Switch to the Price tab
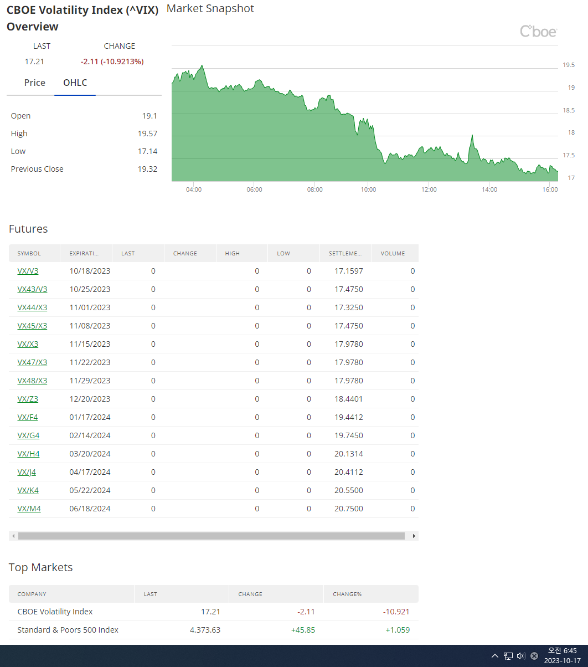The image size is (588, 667). pyautogui.click(x=34, y=83)
